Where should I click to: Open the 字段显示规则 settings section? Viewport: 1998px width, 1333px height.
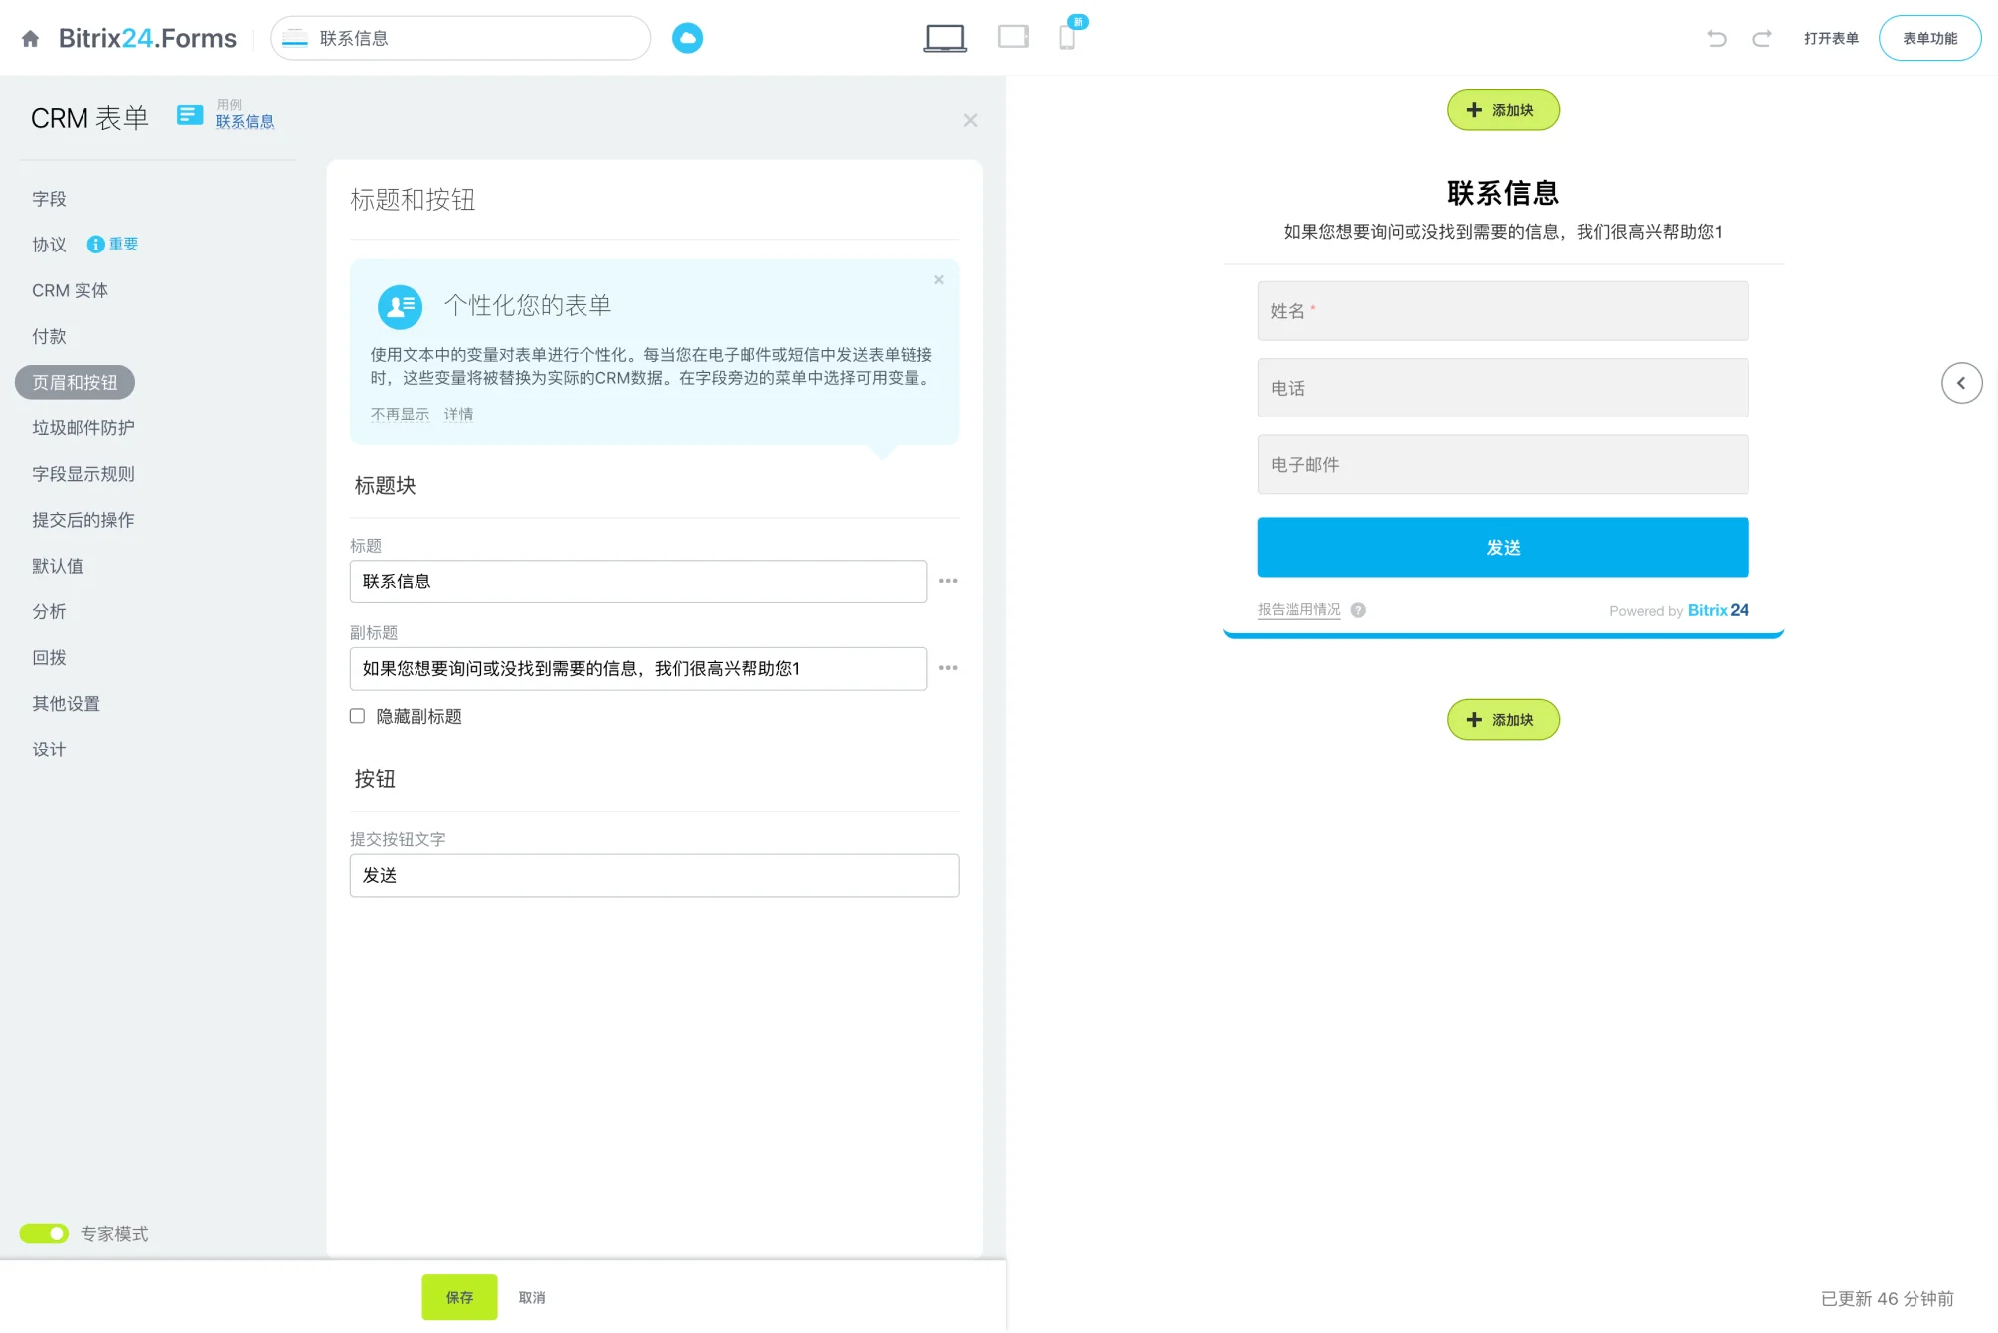pos(83,474)
